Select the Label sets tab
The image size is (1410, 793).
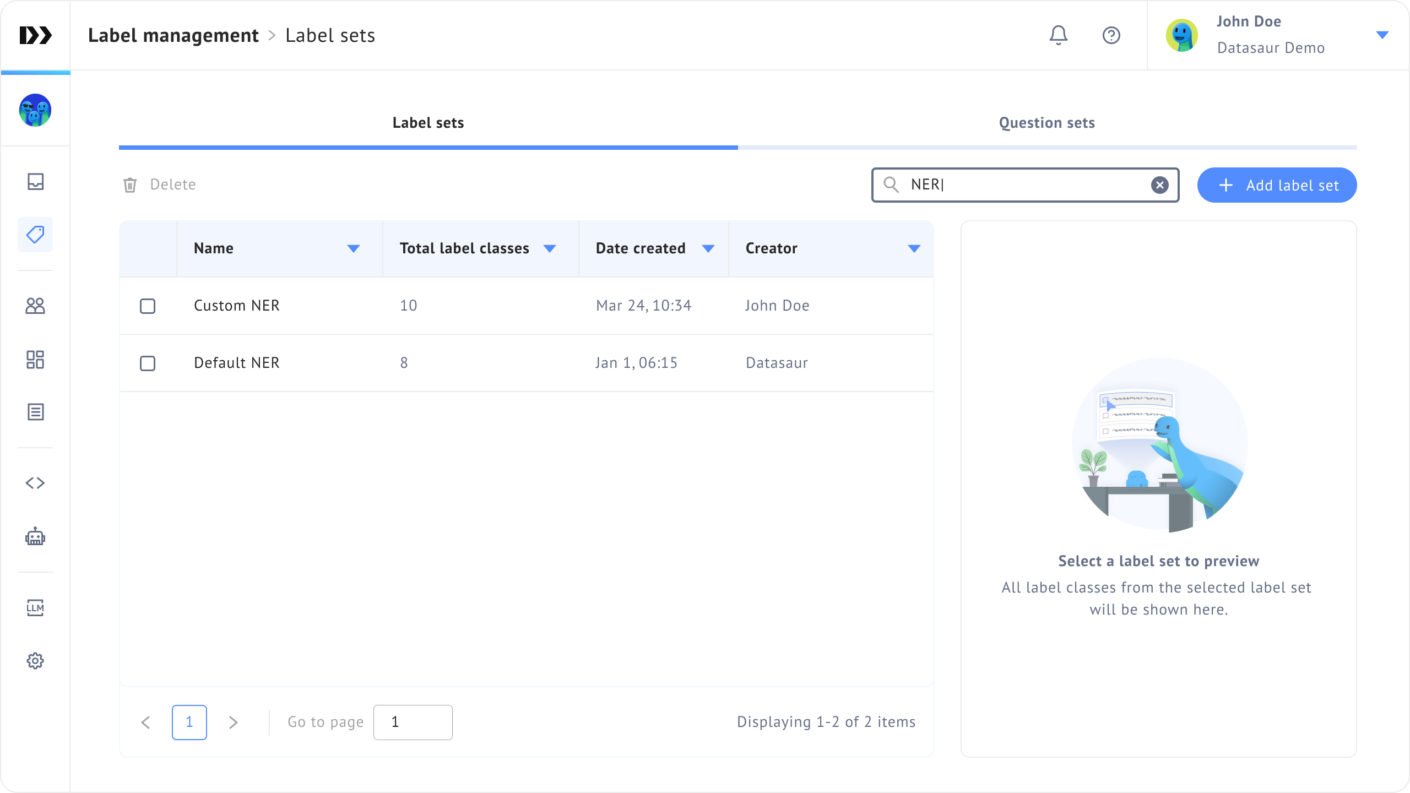point(428,123)
